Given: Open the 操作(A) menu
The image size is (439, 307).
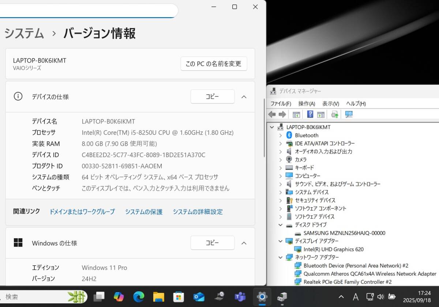Looking at the screenshot, I should point(307,104).
